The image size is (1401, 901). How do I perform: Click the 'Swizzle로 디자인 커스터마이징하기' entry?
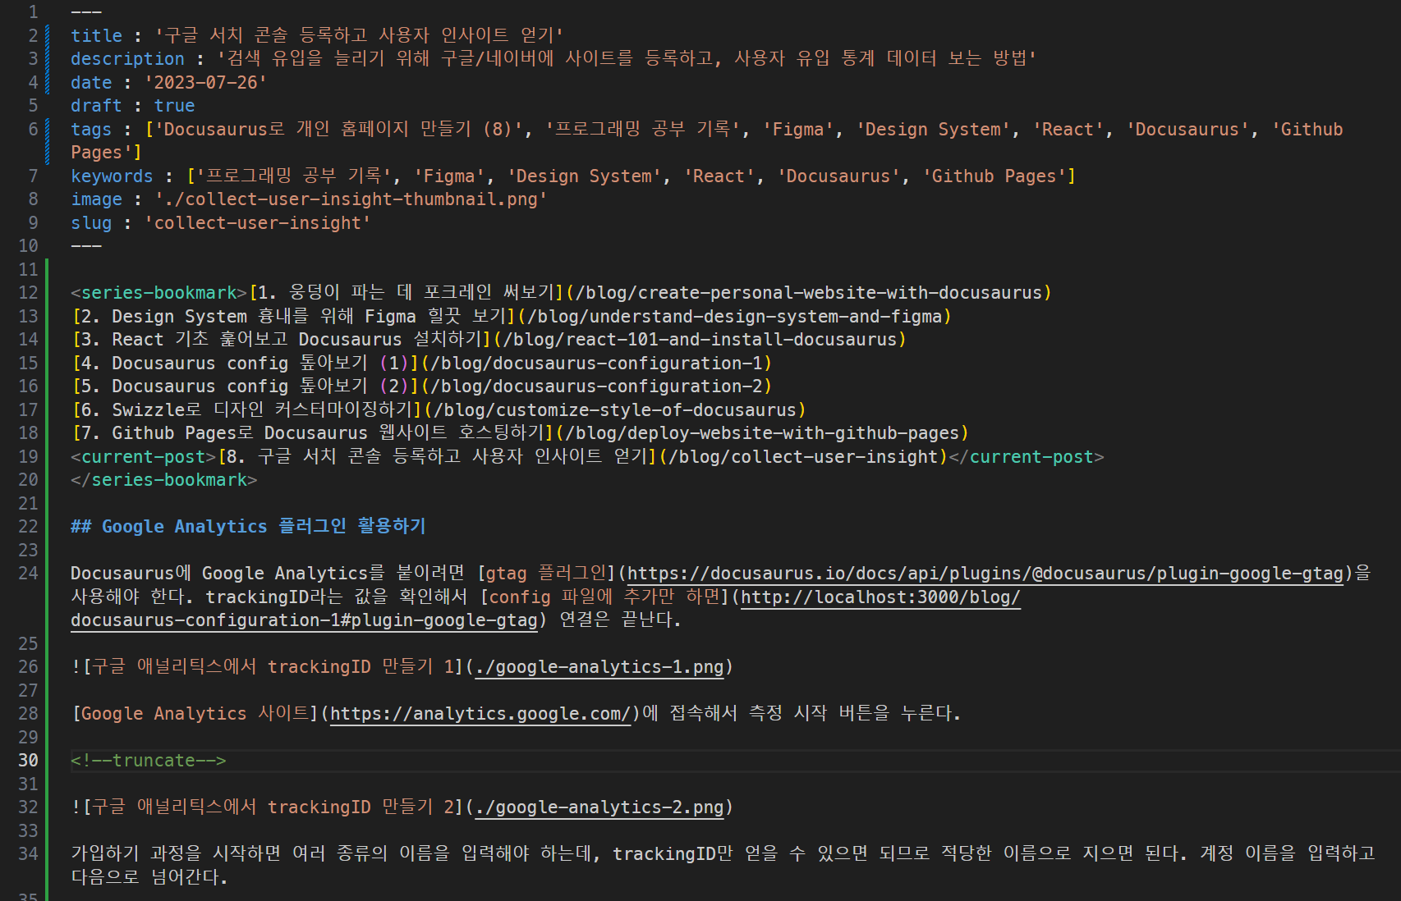(x=246, y=410)
